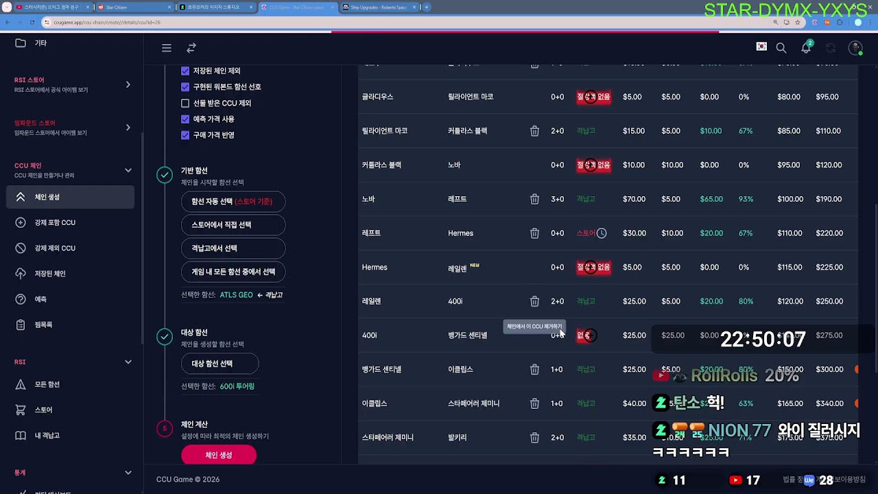The height and width of the screenshot is (494, 878).
Task: Switch to the Star Citizen browser tab
Action: tap(134, 8)
